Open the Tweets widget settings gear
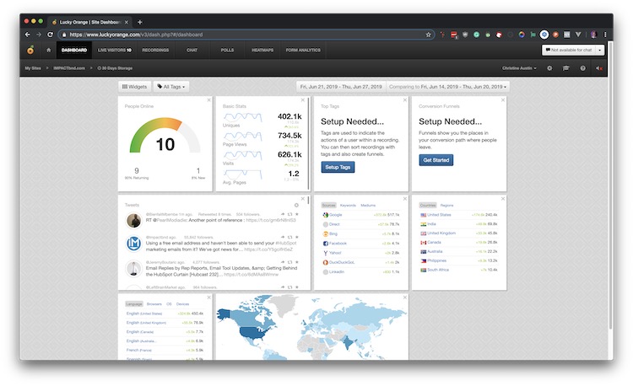The width and height of the screenshot is (633, 386). click(296, 205)
